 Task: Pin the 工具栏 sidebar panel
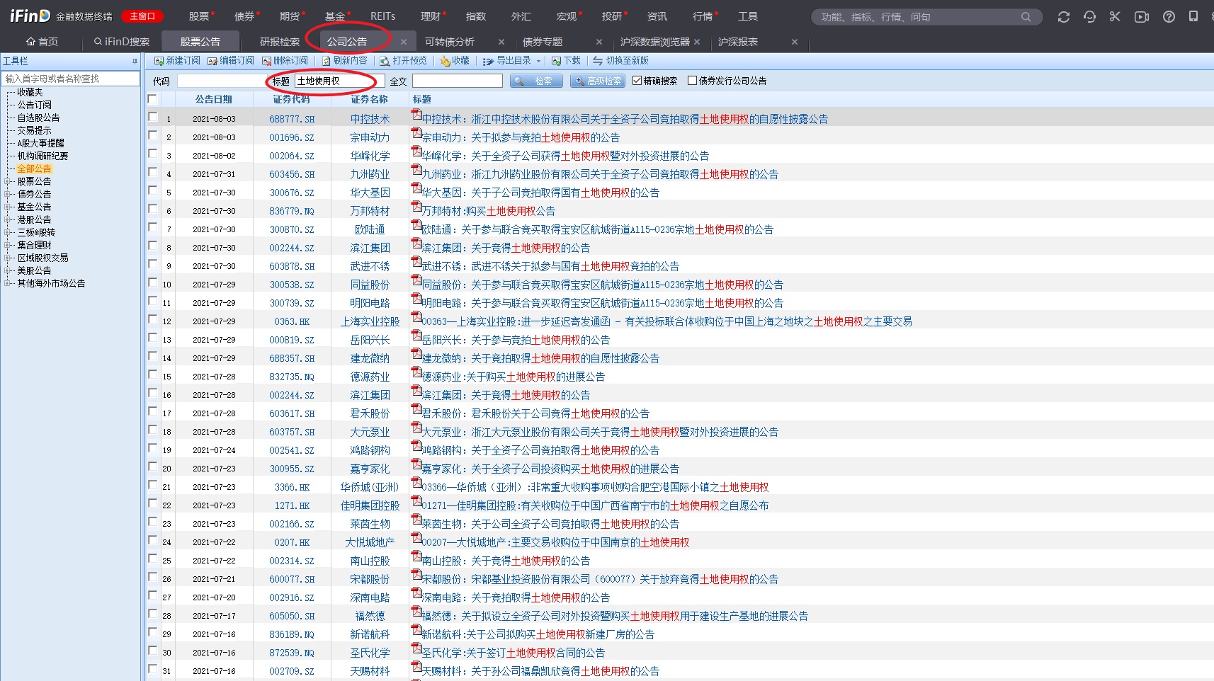(135, 62)
